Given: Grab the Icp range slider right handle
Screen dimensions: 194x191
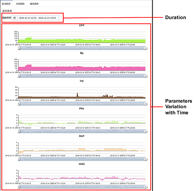Looking at the screenshot, I should (146, 104).
